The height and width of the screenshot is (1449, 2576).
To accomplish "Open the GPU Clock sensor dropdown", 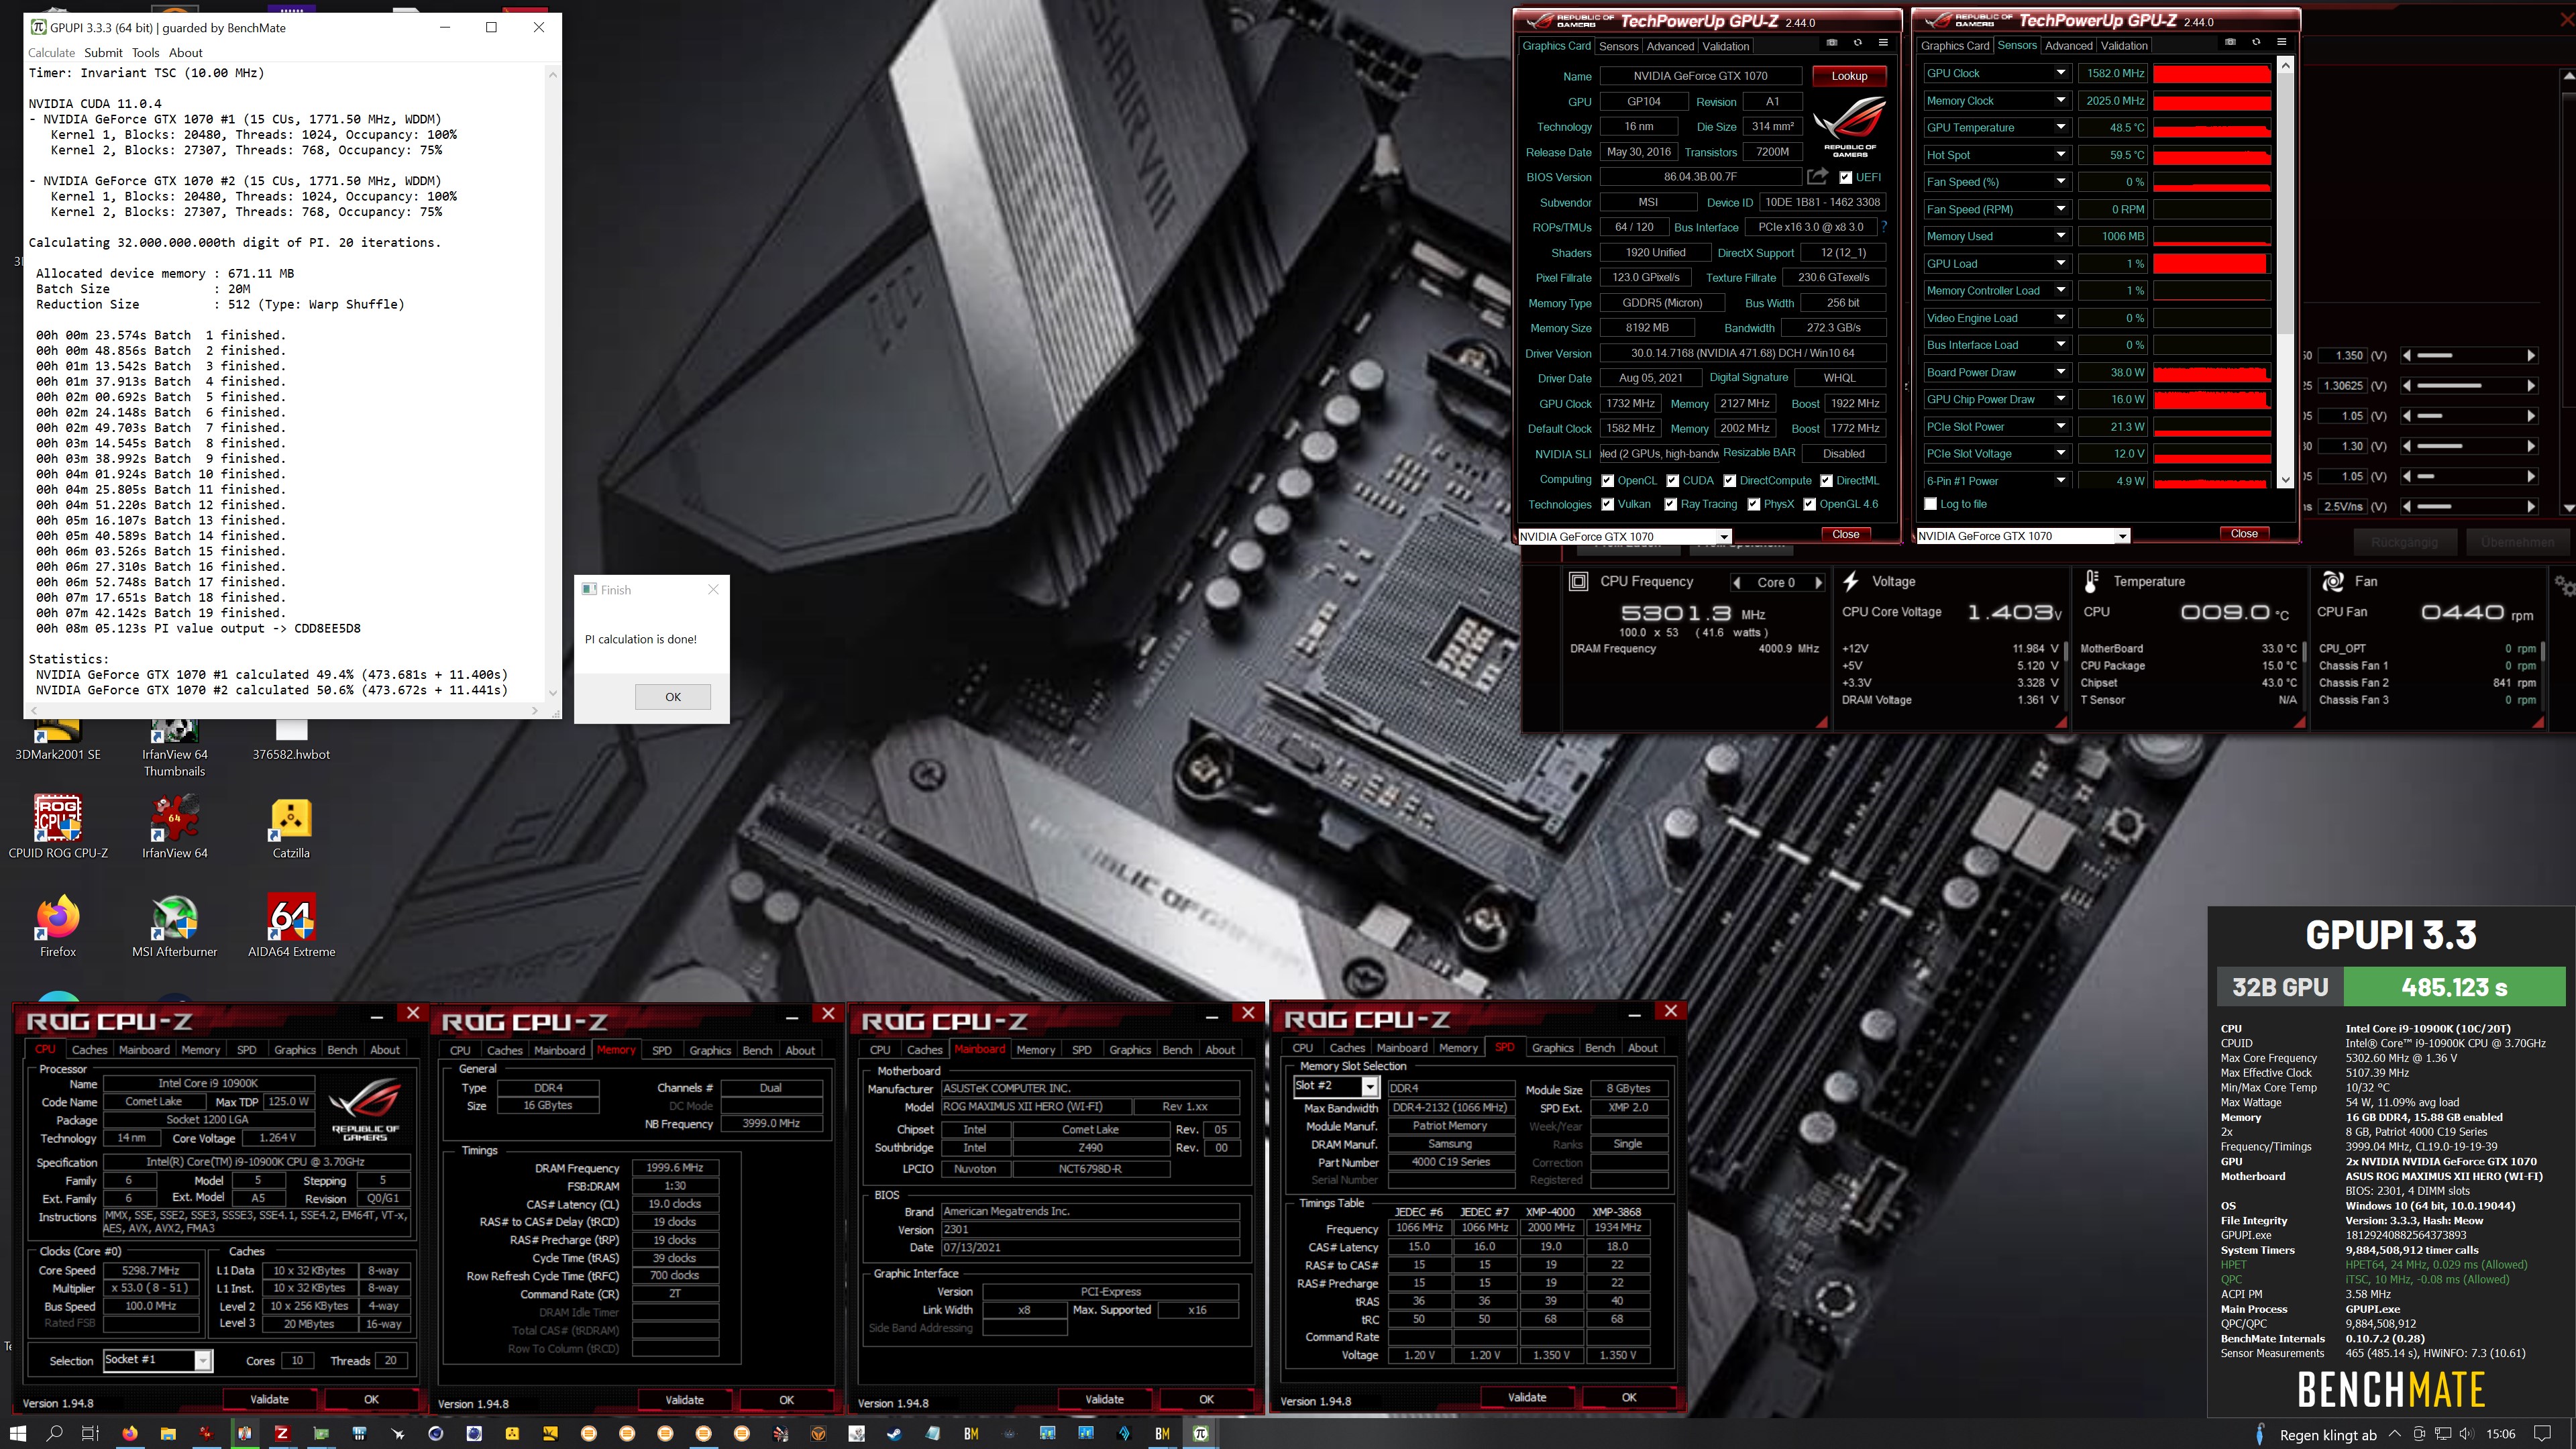I will (x=2060, y=73).
